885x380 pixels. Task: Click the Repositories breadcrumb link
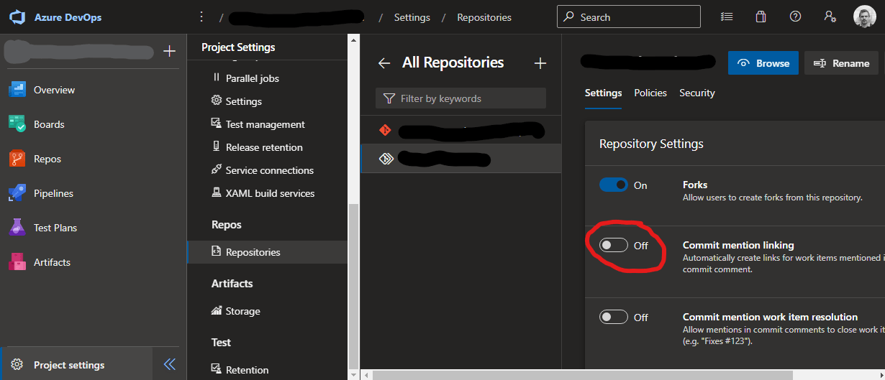point(484,17)
